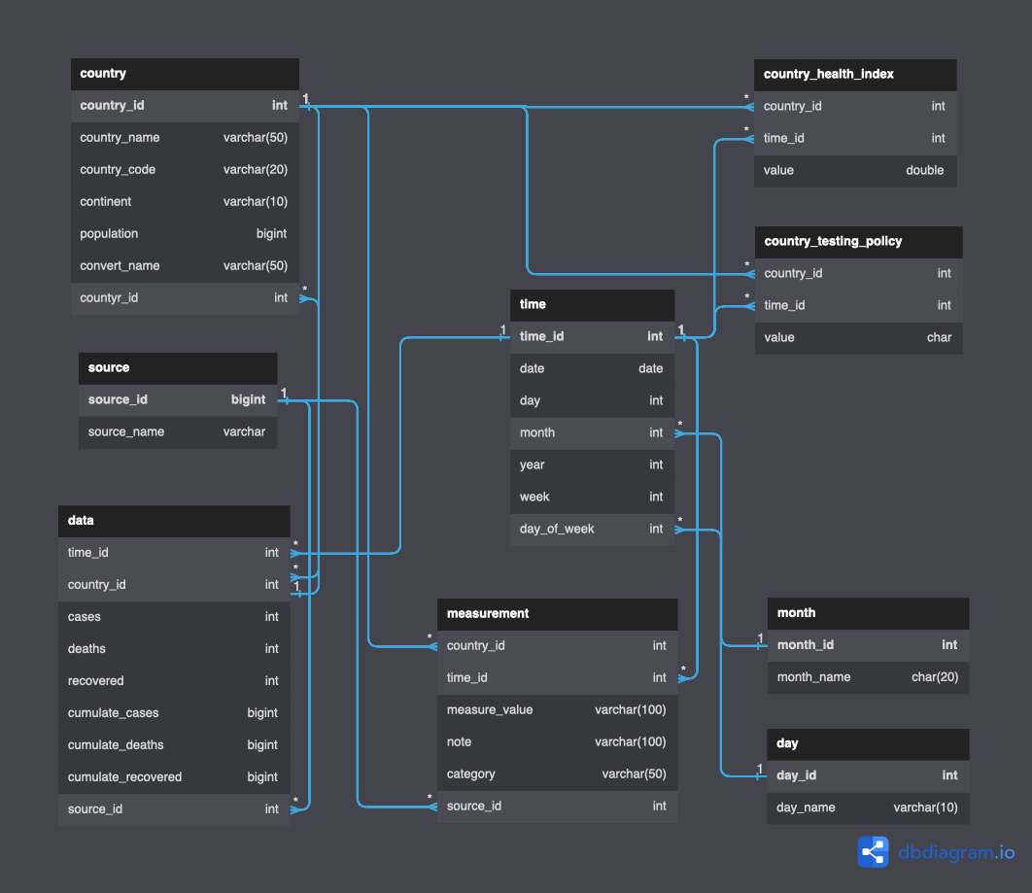This screenshot has width=1032, height=893.
Task: Click time_id row in country_health_index table
Action: (855, 139)
